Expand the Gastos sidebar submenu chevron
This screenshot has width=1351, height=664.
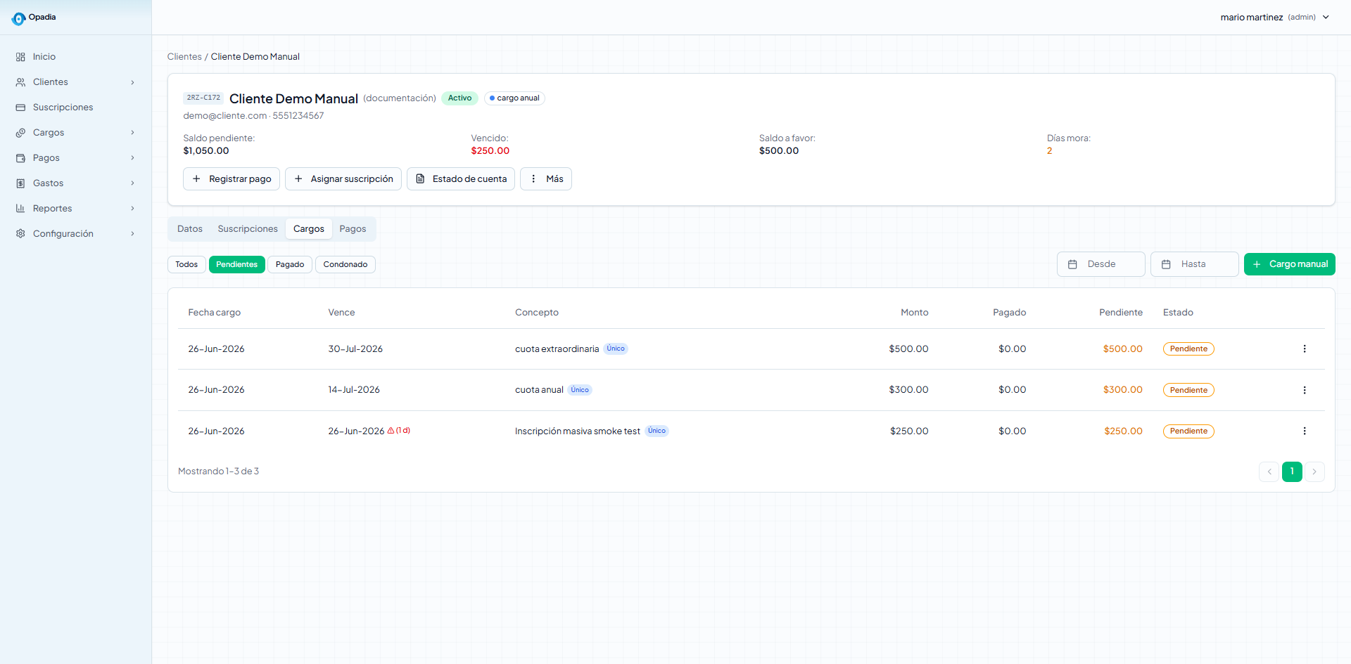132,183
